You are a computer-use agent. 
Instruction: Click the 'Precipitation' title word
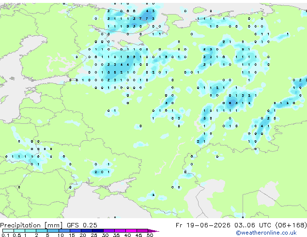(x=20, y=225)
